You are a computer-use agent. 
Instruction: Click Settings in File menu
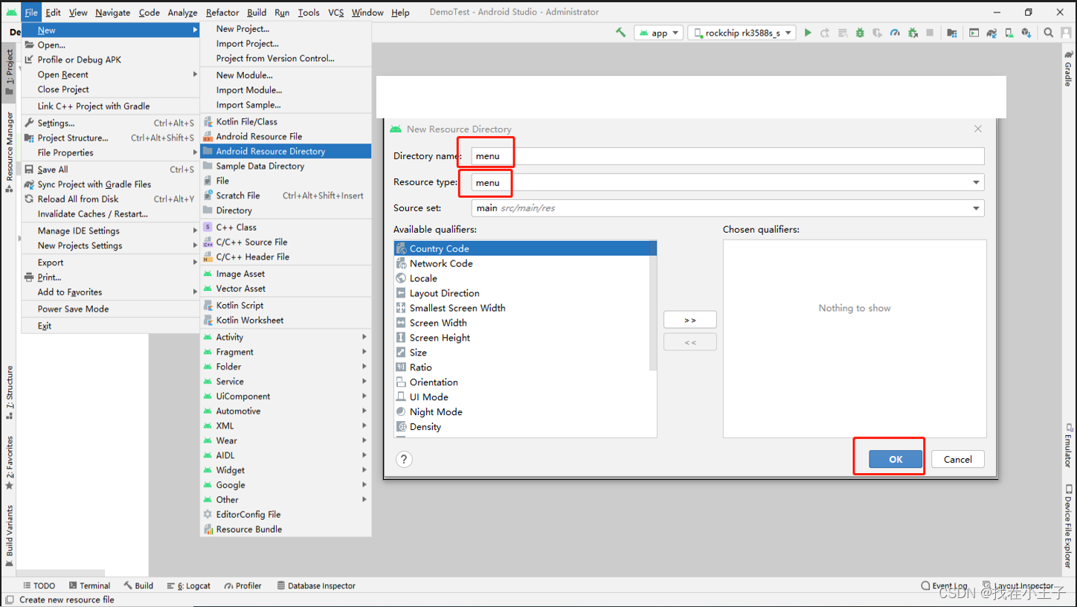[110, 123]
